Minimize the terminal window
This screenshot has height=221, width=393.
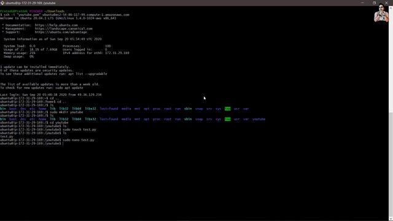362,2
